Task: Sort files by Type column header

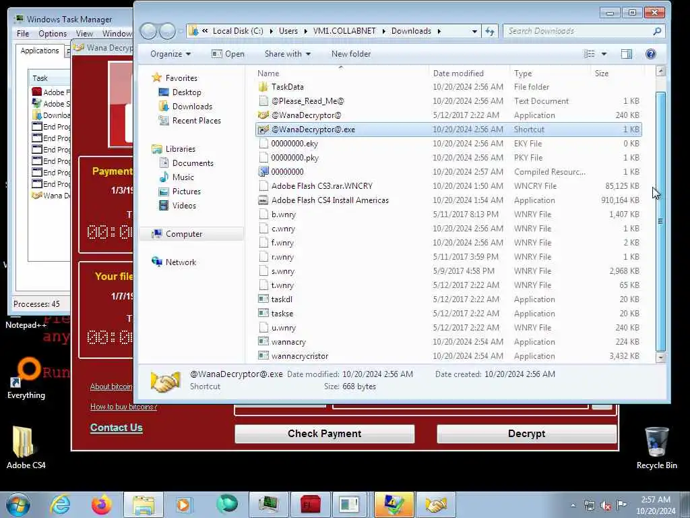Action: (x=549, y=73)
